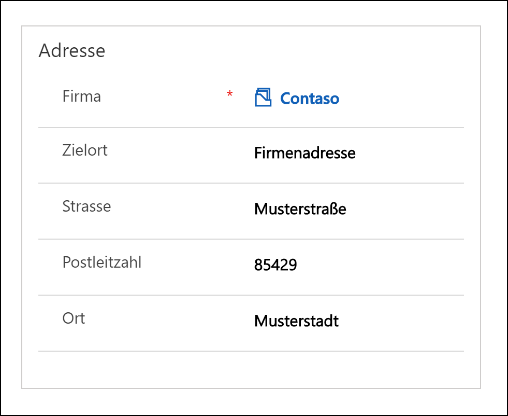This screenshot has height=416, width=508.
Task: Click empty area right of Musterstraße
Action: (x=405, y=209)
